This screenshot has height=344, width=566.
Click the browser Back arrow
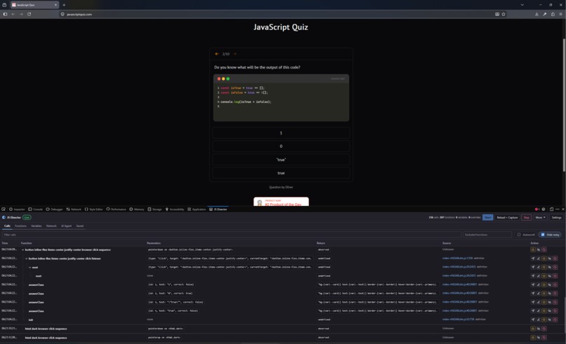(x=13, y=14)
